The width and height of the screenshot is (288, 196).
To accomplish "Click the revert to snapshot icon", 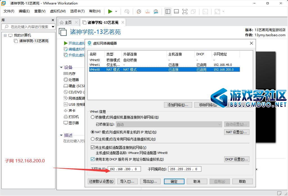I will coord(147,11).
